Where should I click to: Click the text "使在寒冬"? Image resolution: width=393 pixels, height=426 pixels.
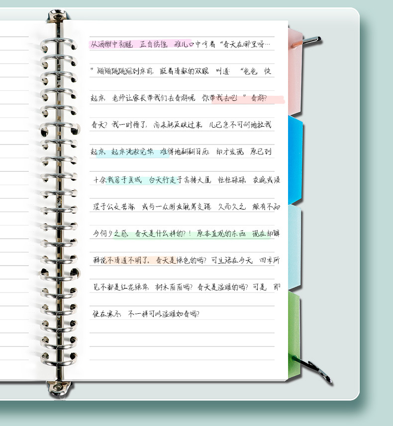(106, 314)
